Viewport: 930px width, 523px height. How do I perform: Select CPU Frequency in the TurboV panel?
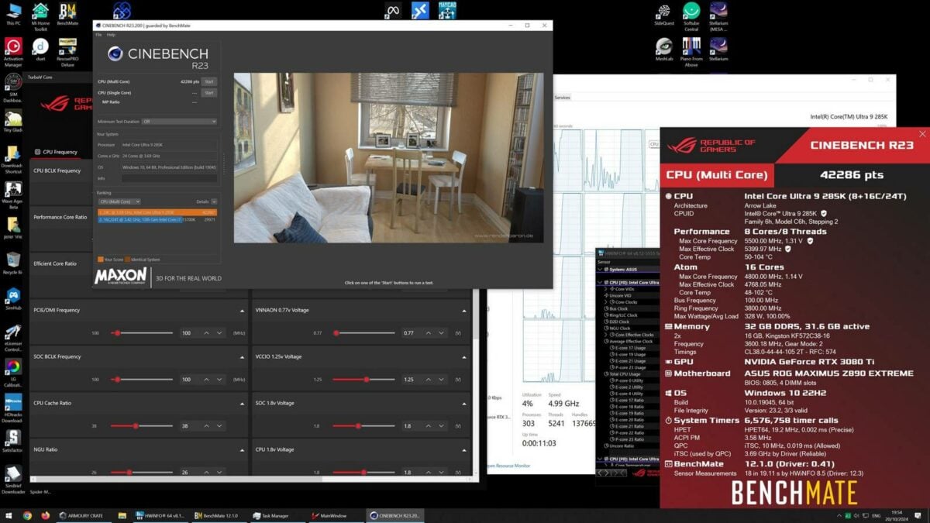point(56,152)
